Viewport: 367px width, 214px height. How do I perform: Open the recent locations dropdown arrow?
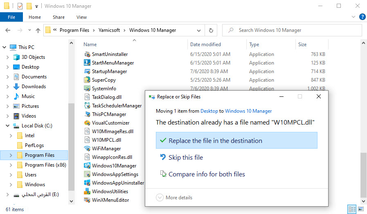tap(29, 30)
